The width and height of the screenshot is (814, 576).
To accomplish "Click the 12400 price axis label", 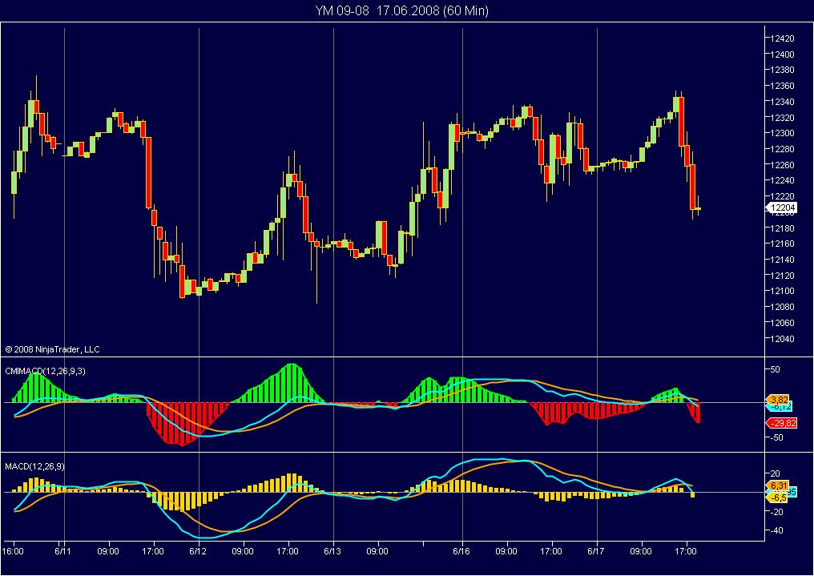I will click(x=782, y=54).
